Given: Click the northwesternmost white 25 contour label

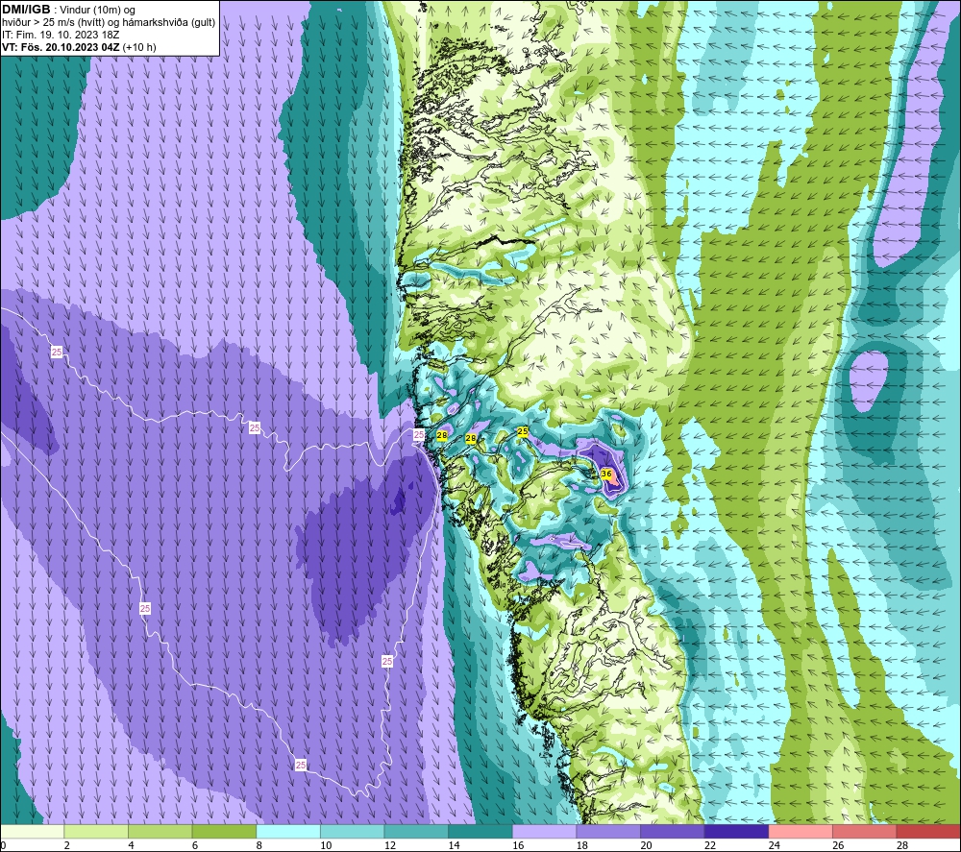Looking at the screenshot, I should (57, 352).
